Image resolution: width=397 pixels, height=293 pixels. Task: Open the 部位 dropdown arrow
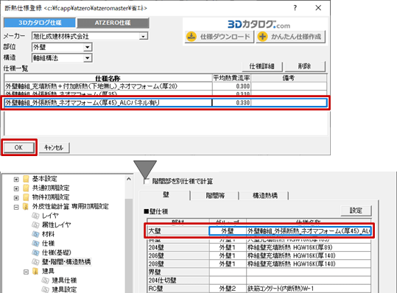(x=88, y=47)
